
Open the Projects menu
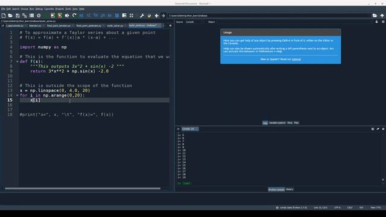coord(60,9)
